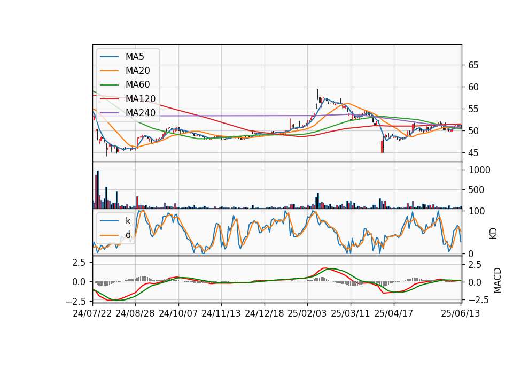The height and width of the screenshot is (369, 513).
Task: Click the 55 price axis tick label
Action: [x=473, y=109]
